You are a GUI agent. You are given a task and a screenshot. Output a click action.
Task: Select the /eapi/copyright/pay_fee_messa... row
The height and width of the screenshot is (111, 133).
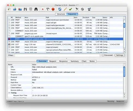point(65,28)
